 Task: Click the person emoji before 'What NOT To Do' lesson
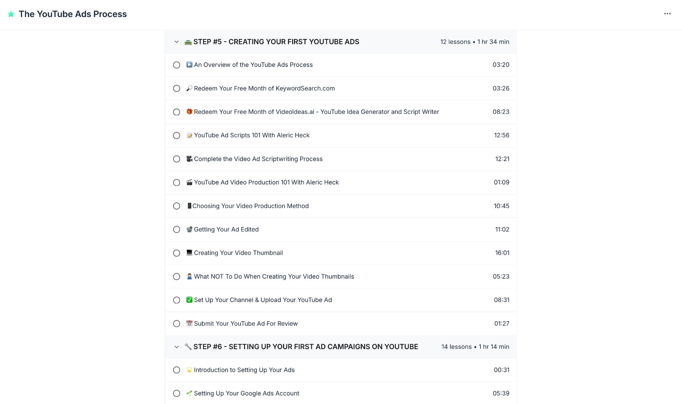point(189,277)
